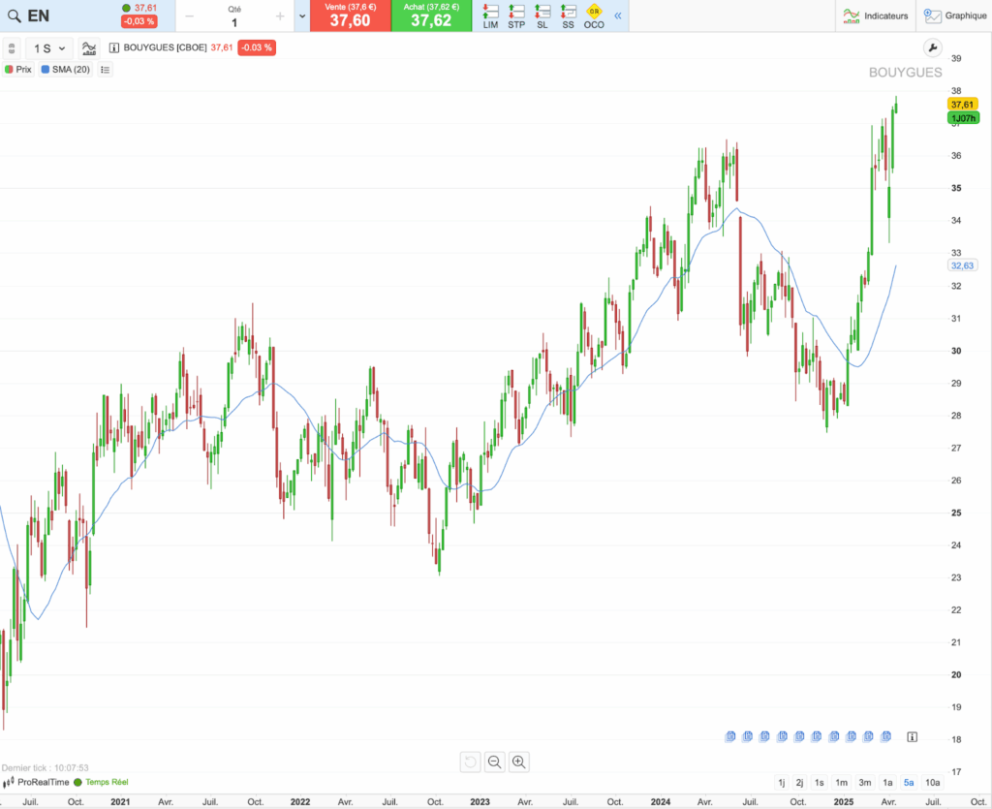Select the 1s period tab
Screen dimensions: 992x809
pos(820,783)
